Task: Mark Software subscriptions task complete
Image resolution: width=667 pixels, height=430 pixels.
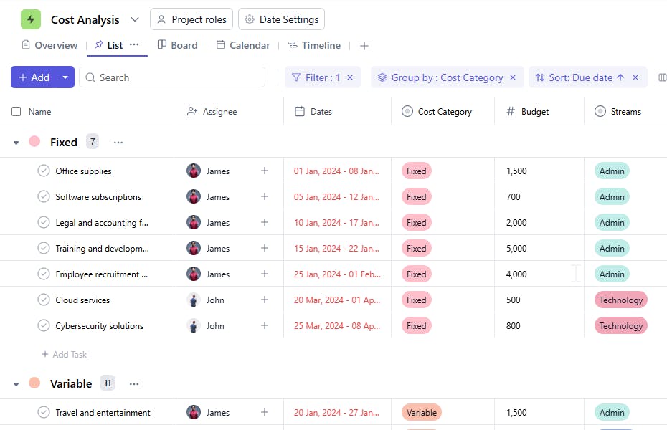Action: [44, 197]
